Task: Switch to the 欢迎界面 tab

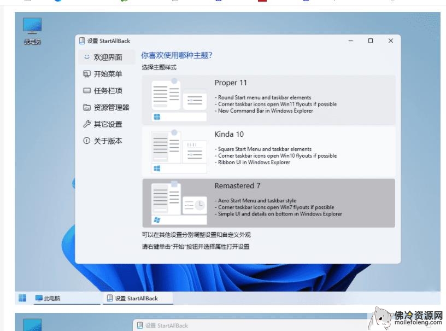Action: [x=108, y=57]
